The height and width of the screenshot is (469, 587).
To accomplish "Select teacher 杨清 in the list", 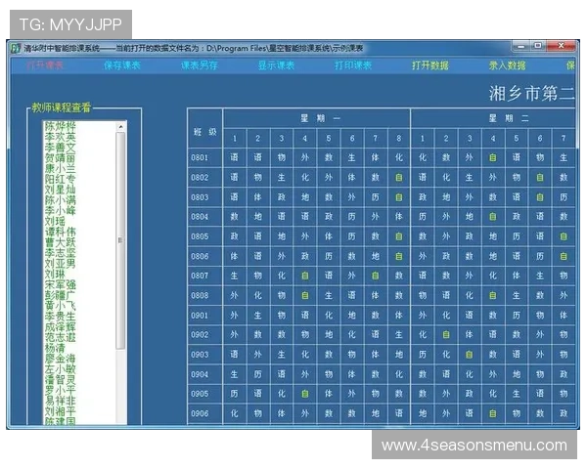I will pyautogui.click(x=55, y=348).
